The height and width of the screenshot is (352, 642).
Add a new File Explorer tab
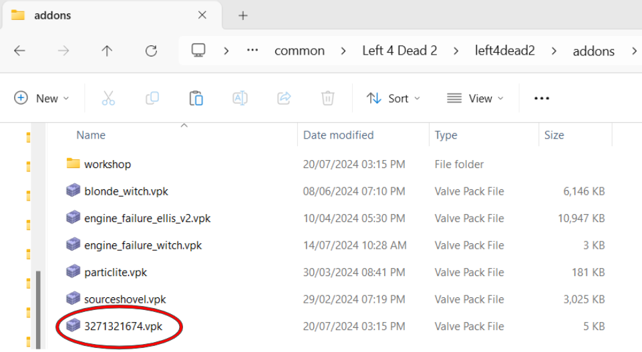pos(243,15)
